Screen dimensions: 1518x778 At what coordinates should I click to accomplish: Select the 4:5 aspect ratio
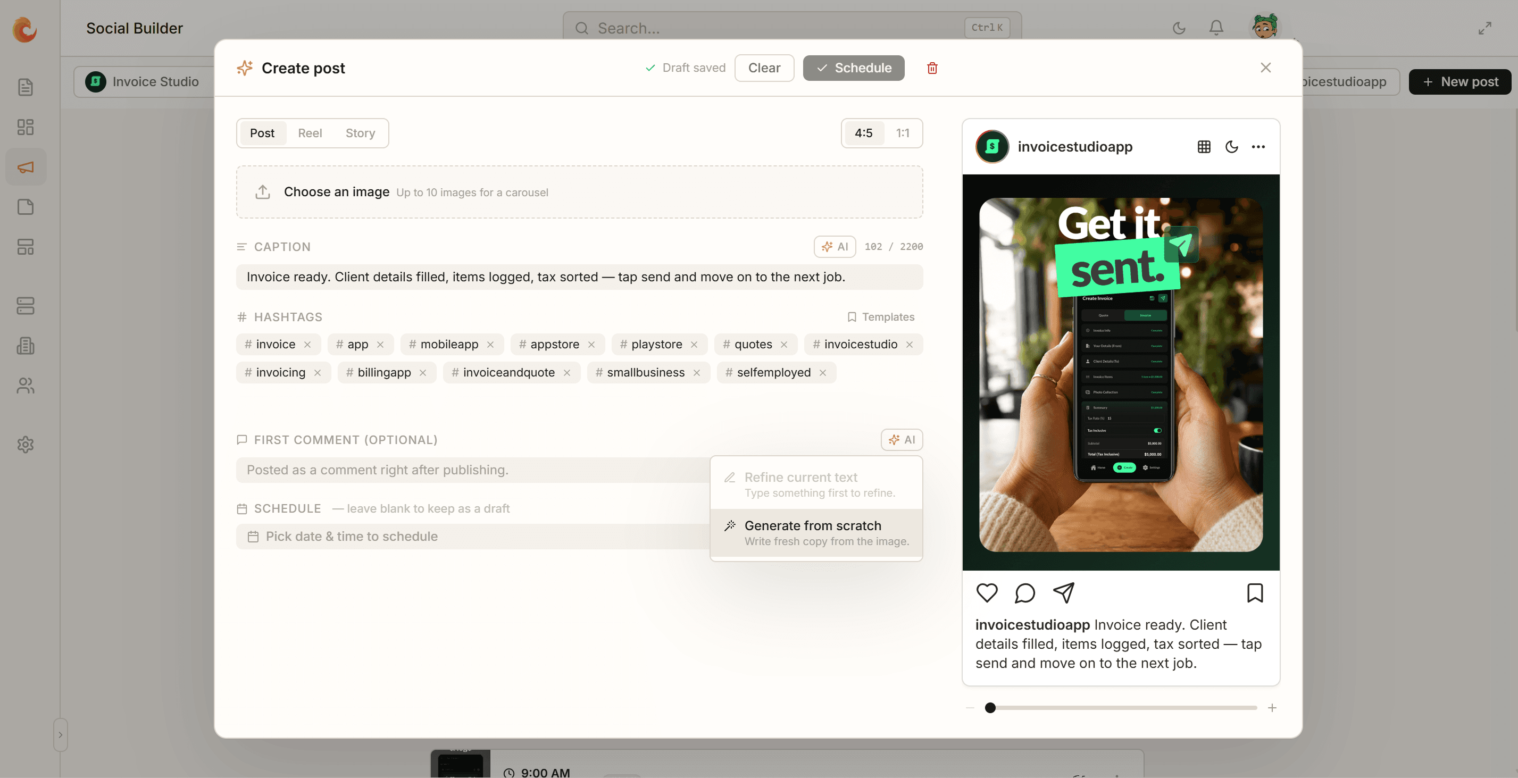tap(863, 133)
